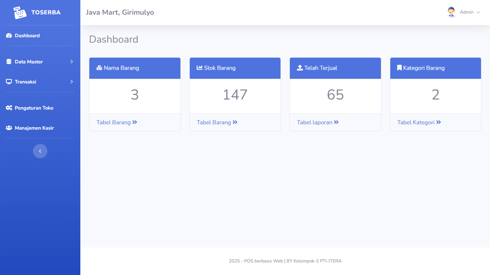Click the Telah Terjual card header
Screen dimensions: 490x275
[x=335, y=68]
